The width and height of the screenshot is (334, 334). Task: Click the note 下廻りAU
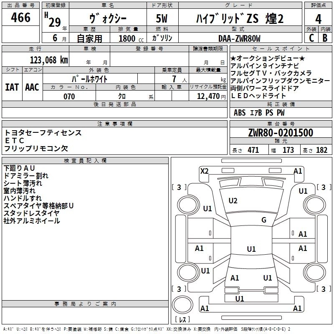(19, 168)
